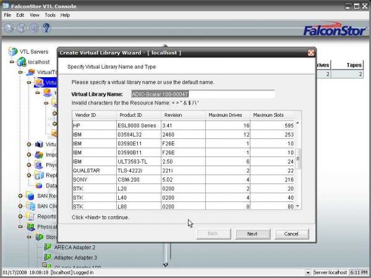Click the ARECA Adapter.2 icon
The height and width of the screenshot is (278, 371).
[x=48, y=247]
